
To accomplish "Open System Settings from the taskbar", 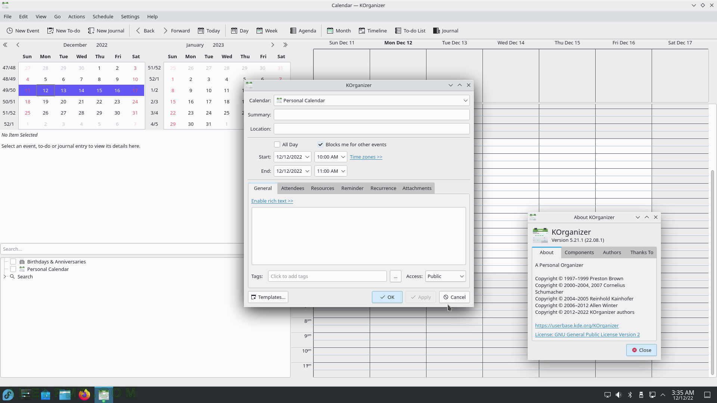I will point(26,394).
